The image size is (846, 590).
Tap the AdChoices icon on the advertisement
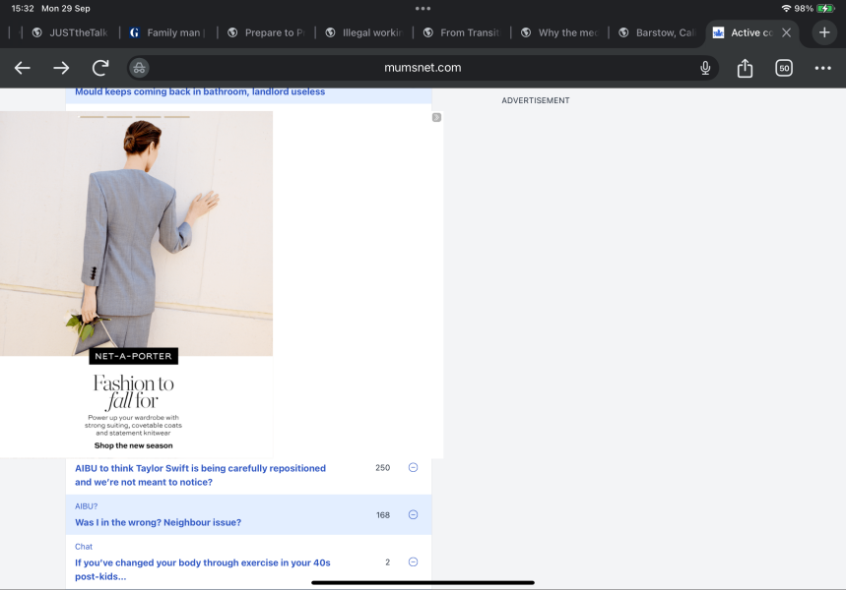point(436,116)
